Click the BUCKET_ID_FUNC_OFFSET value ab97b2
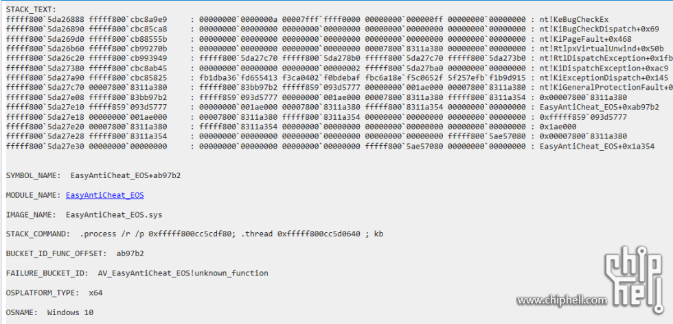Screen dimensions: 673x324 click(x=130, y=254)
